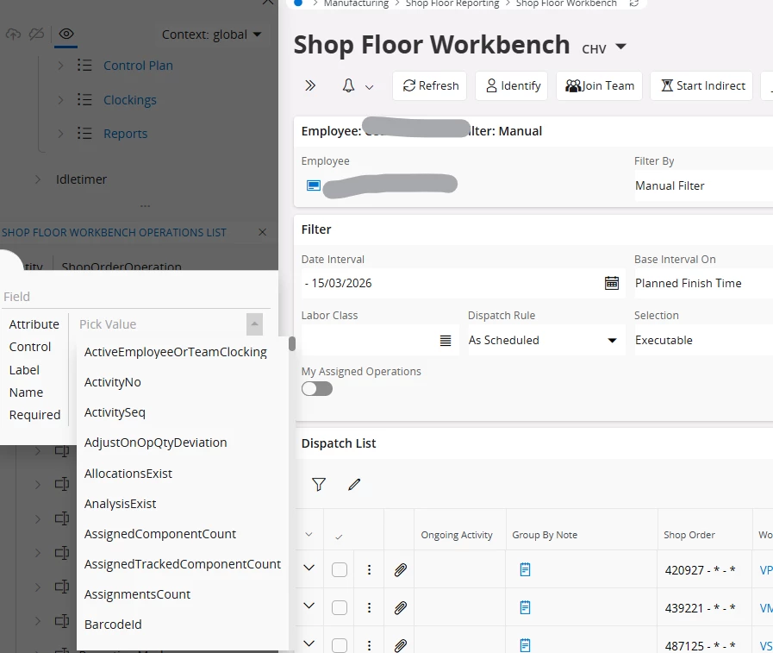Select the eye visibility mode in designer toolbar
Image resolution: width=773 pixels, height=653 pixels.
(x=66, y=35)
